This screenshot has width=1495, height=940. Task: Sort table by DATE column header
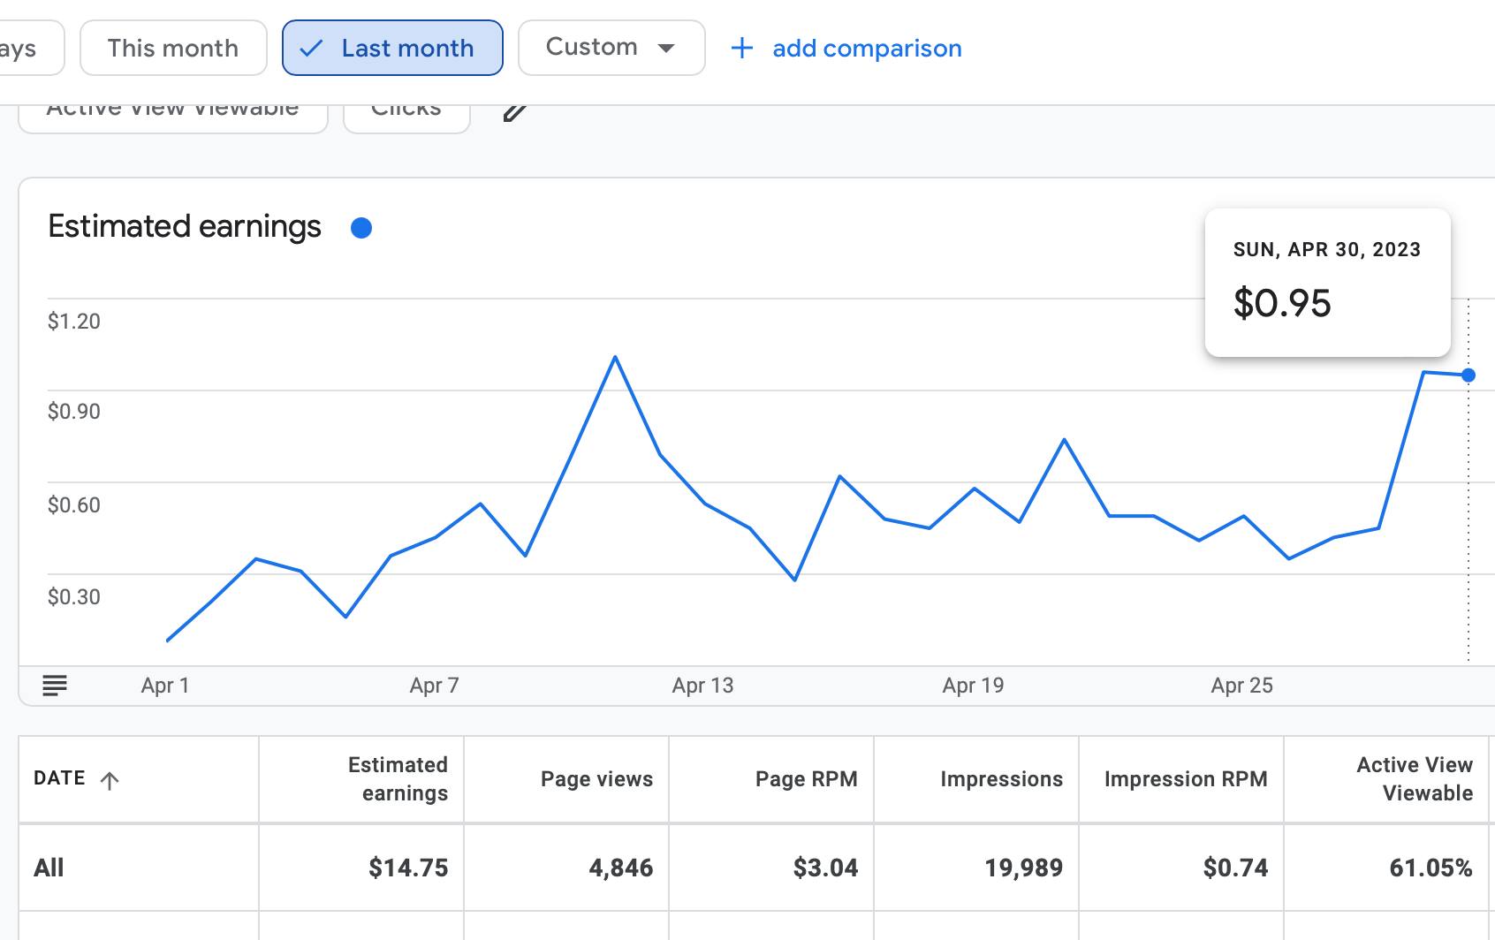pyautogui.click(x=60, y=778)
